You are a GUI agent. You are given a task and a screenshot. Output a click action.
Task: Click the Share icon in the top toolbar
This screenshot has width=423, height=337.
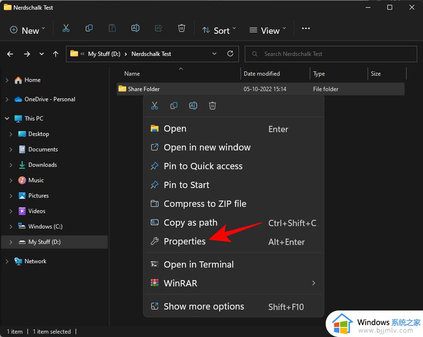[159, 28]
